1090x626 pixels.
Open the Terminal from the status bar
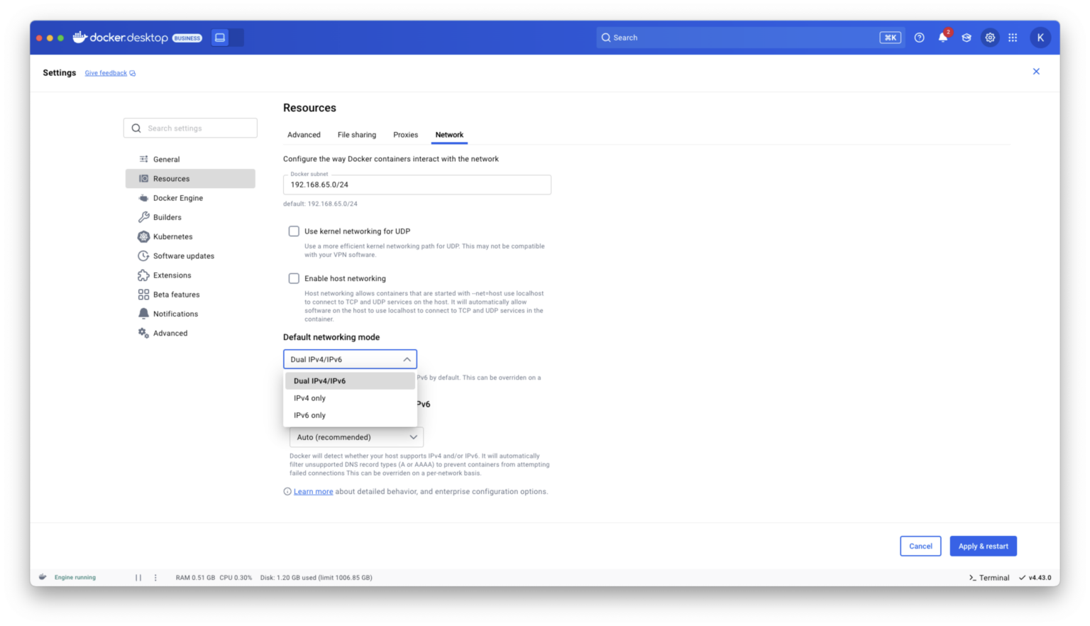point(989,577)
